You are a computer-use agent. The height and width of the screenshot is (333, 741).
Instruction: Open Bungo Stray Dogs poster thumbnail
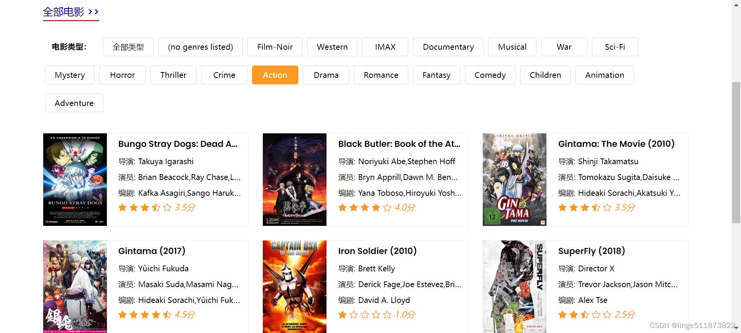click(x=75, y=180)
